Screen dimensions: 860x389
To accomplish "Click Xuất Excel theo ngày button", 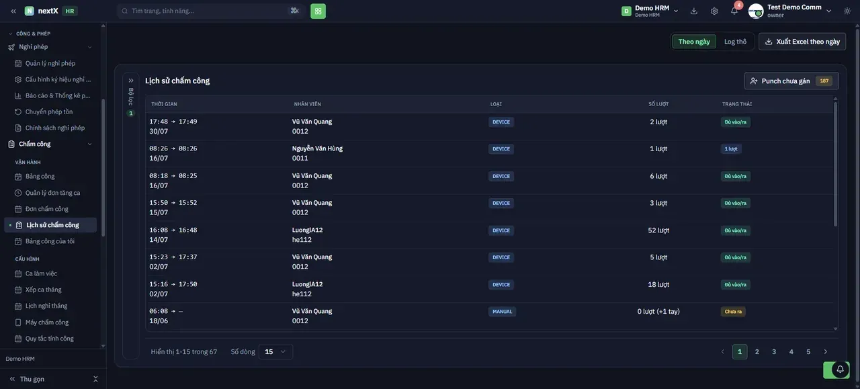I will coord(802,42).
